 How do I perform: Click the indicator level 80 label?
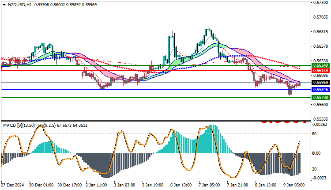tap(314, 134)
